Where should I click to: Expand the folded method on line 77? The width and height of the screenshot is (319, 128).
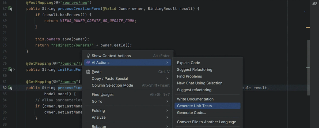click(14, 70)
